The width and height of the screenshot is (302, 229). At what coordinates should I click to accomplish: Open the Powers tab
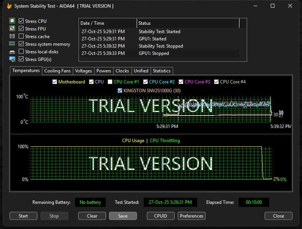pos(104,71)
